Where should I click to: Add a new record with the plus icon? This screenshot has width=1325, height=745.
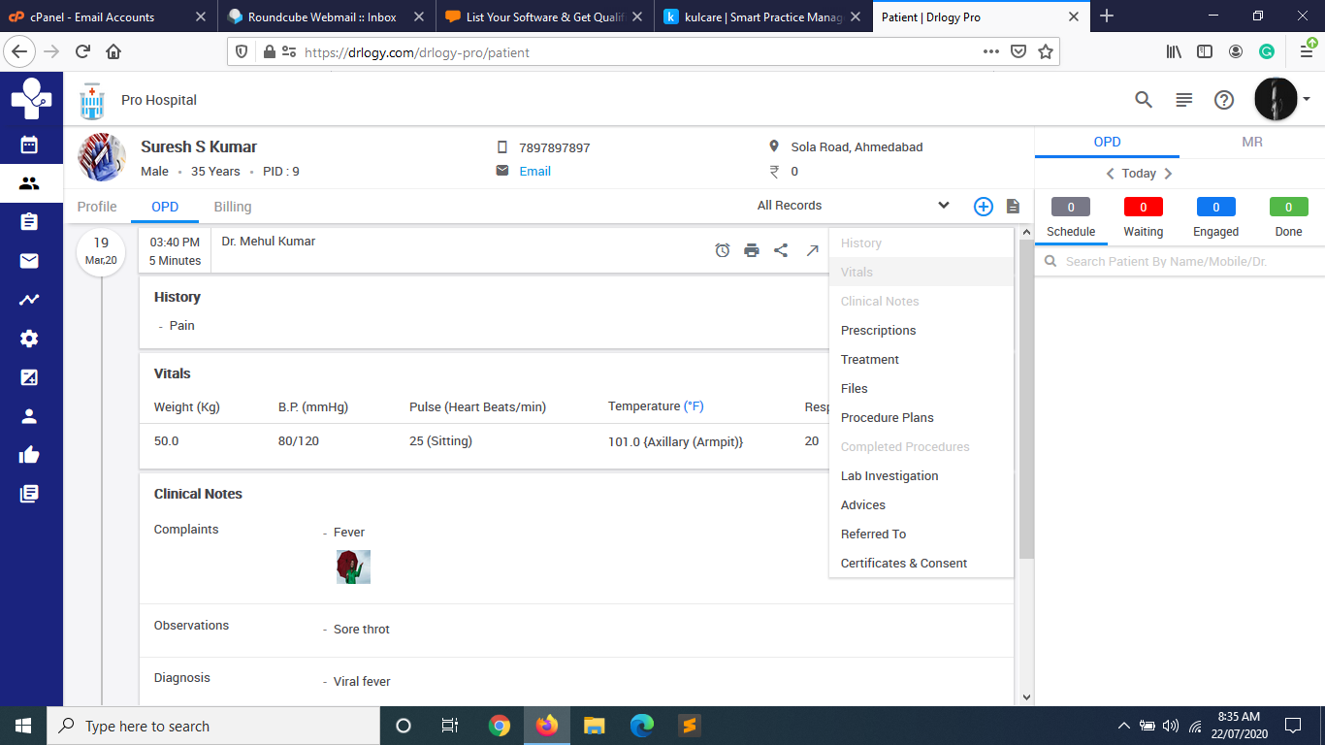click(x=983, y=206)
